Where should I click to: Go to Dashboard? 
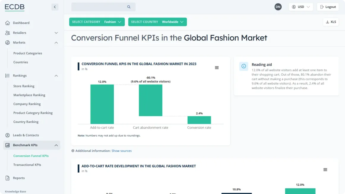pos(21,23)
